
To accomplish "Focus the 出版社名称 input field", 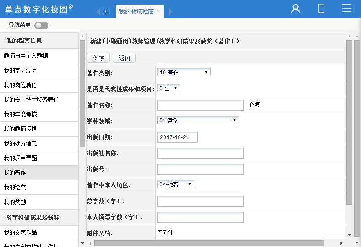I will pyautogui.click(x=200, y=153).
